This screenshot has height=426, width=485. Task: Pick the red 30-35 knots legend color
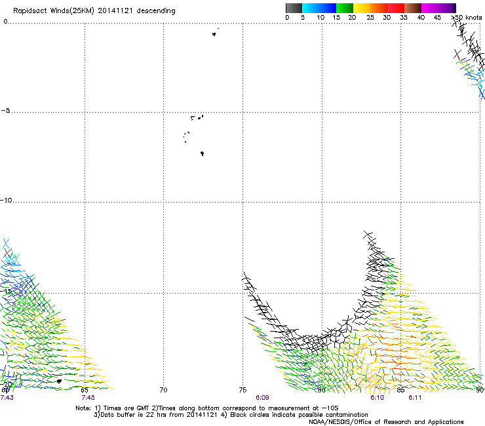[396, 8]
